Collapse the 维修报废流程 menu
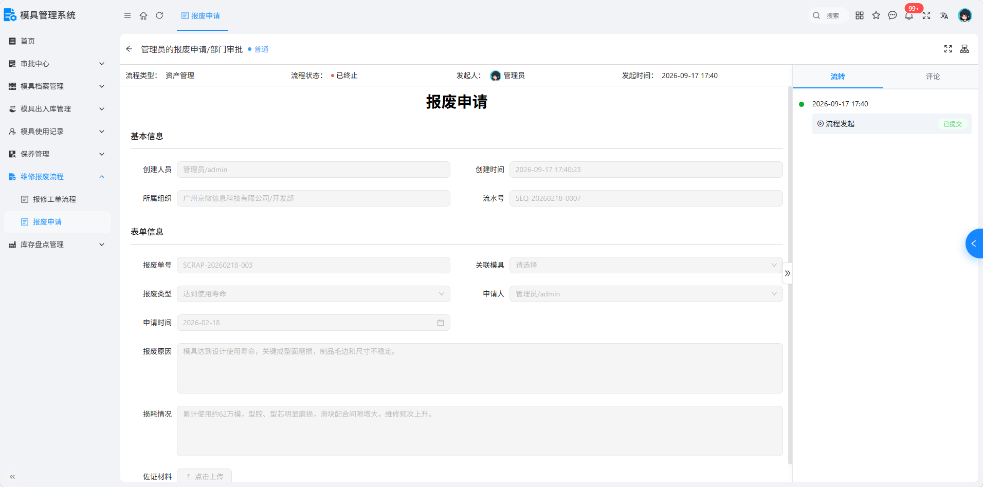983x487 pixels. (x=57, y=177)
